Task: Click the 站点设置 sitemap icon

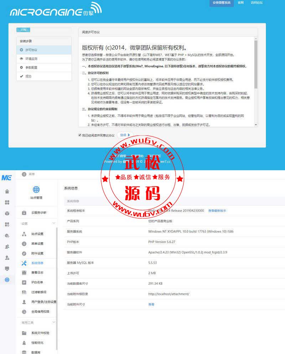Action: point(24,234)
